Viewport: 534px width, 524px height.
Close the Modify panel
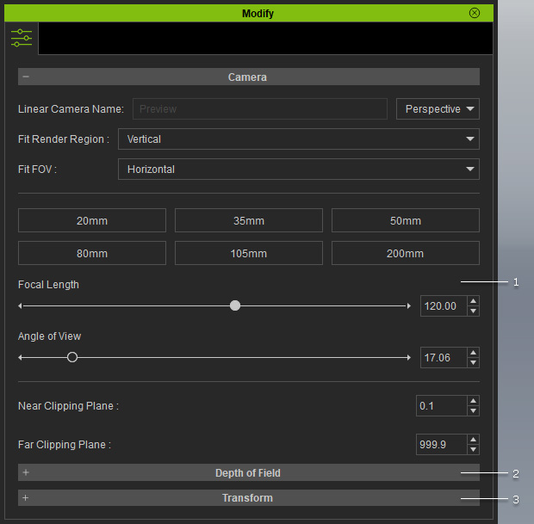pos(475,13)
